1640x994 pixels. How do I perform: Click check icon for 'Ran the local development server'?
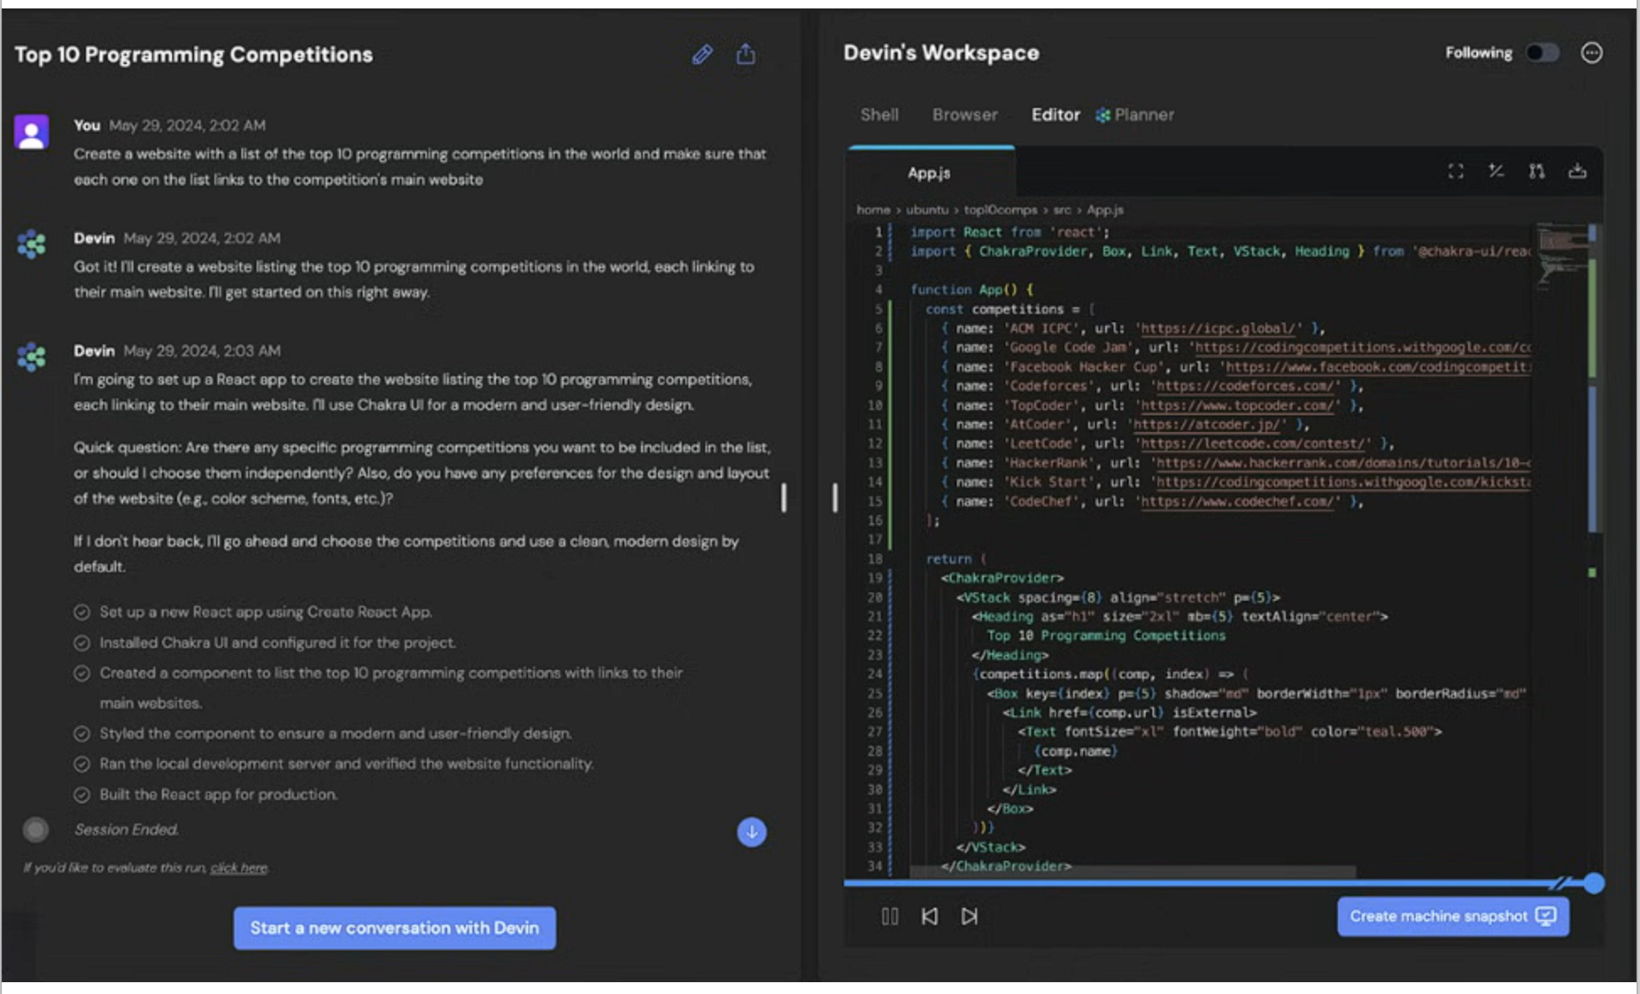coord(82,764)
